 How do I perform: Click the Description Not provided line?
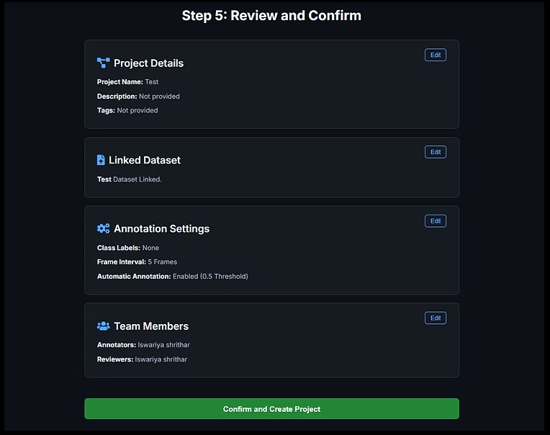[x=138, y=97]
